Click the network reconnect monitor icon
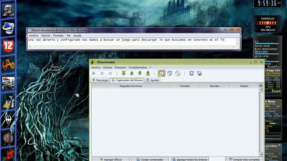 pos(200,73)
